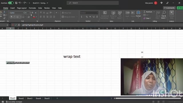
Task: Switch to Page Layout view in status bar
Action: (158, 102)
